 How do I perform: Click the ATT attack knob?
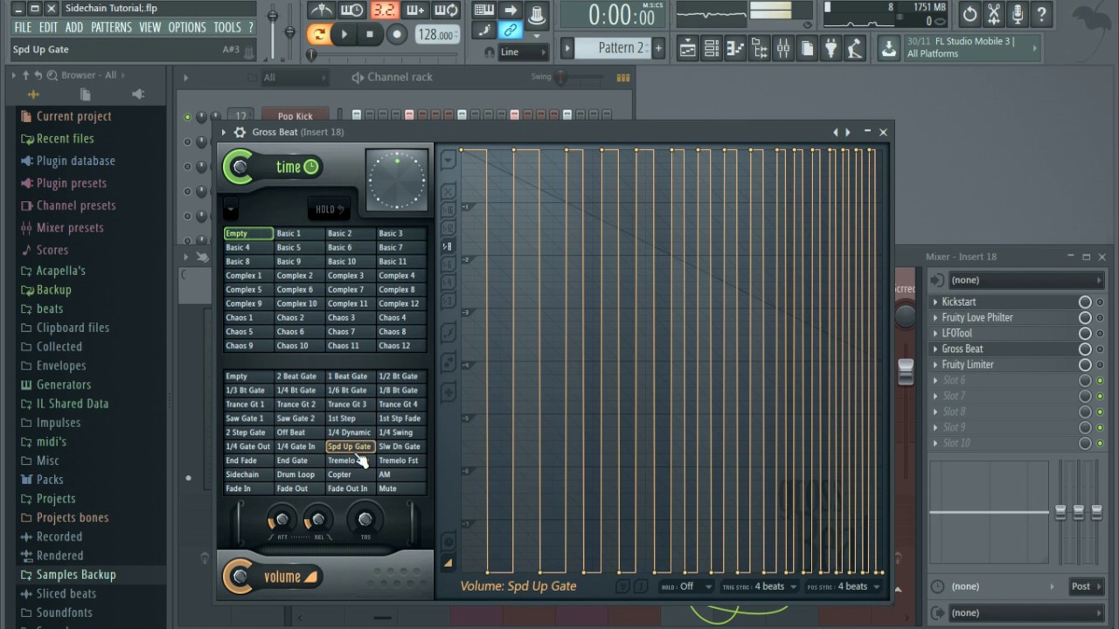[281, 520]
